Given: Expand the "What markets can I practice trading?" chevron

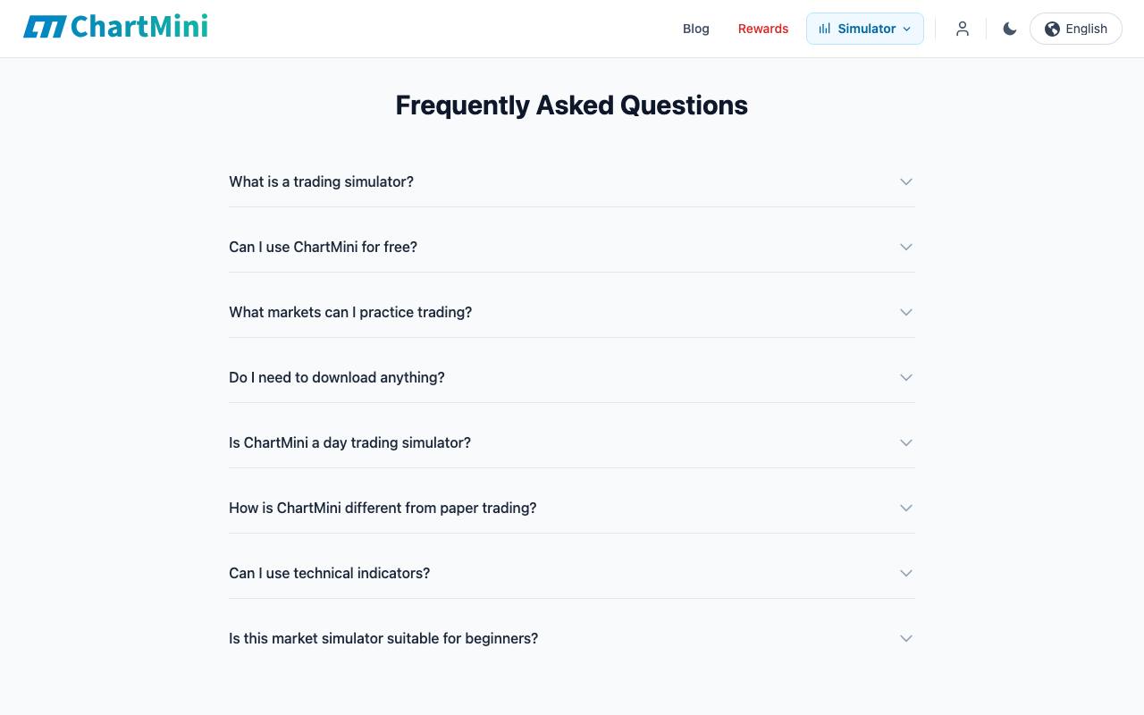Looking at the screenshot, I should click(906, 312).
